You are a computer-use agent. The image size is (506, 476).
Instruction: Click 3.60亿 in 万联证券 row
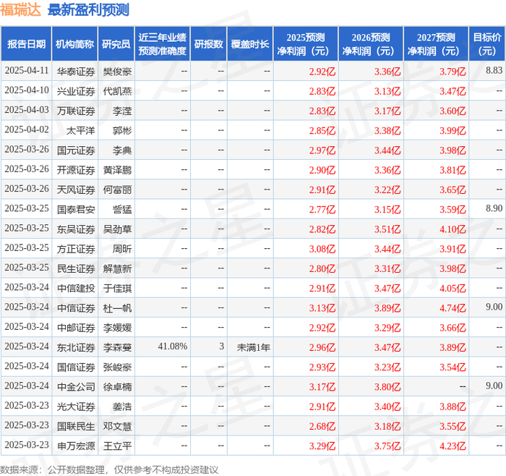(x=453, y=111)
